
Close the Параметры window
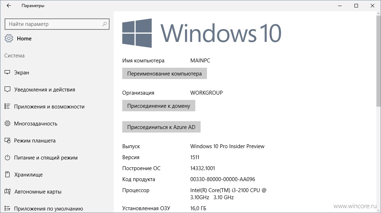pyautogui.click(x=372, y=6)
